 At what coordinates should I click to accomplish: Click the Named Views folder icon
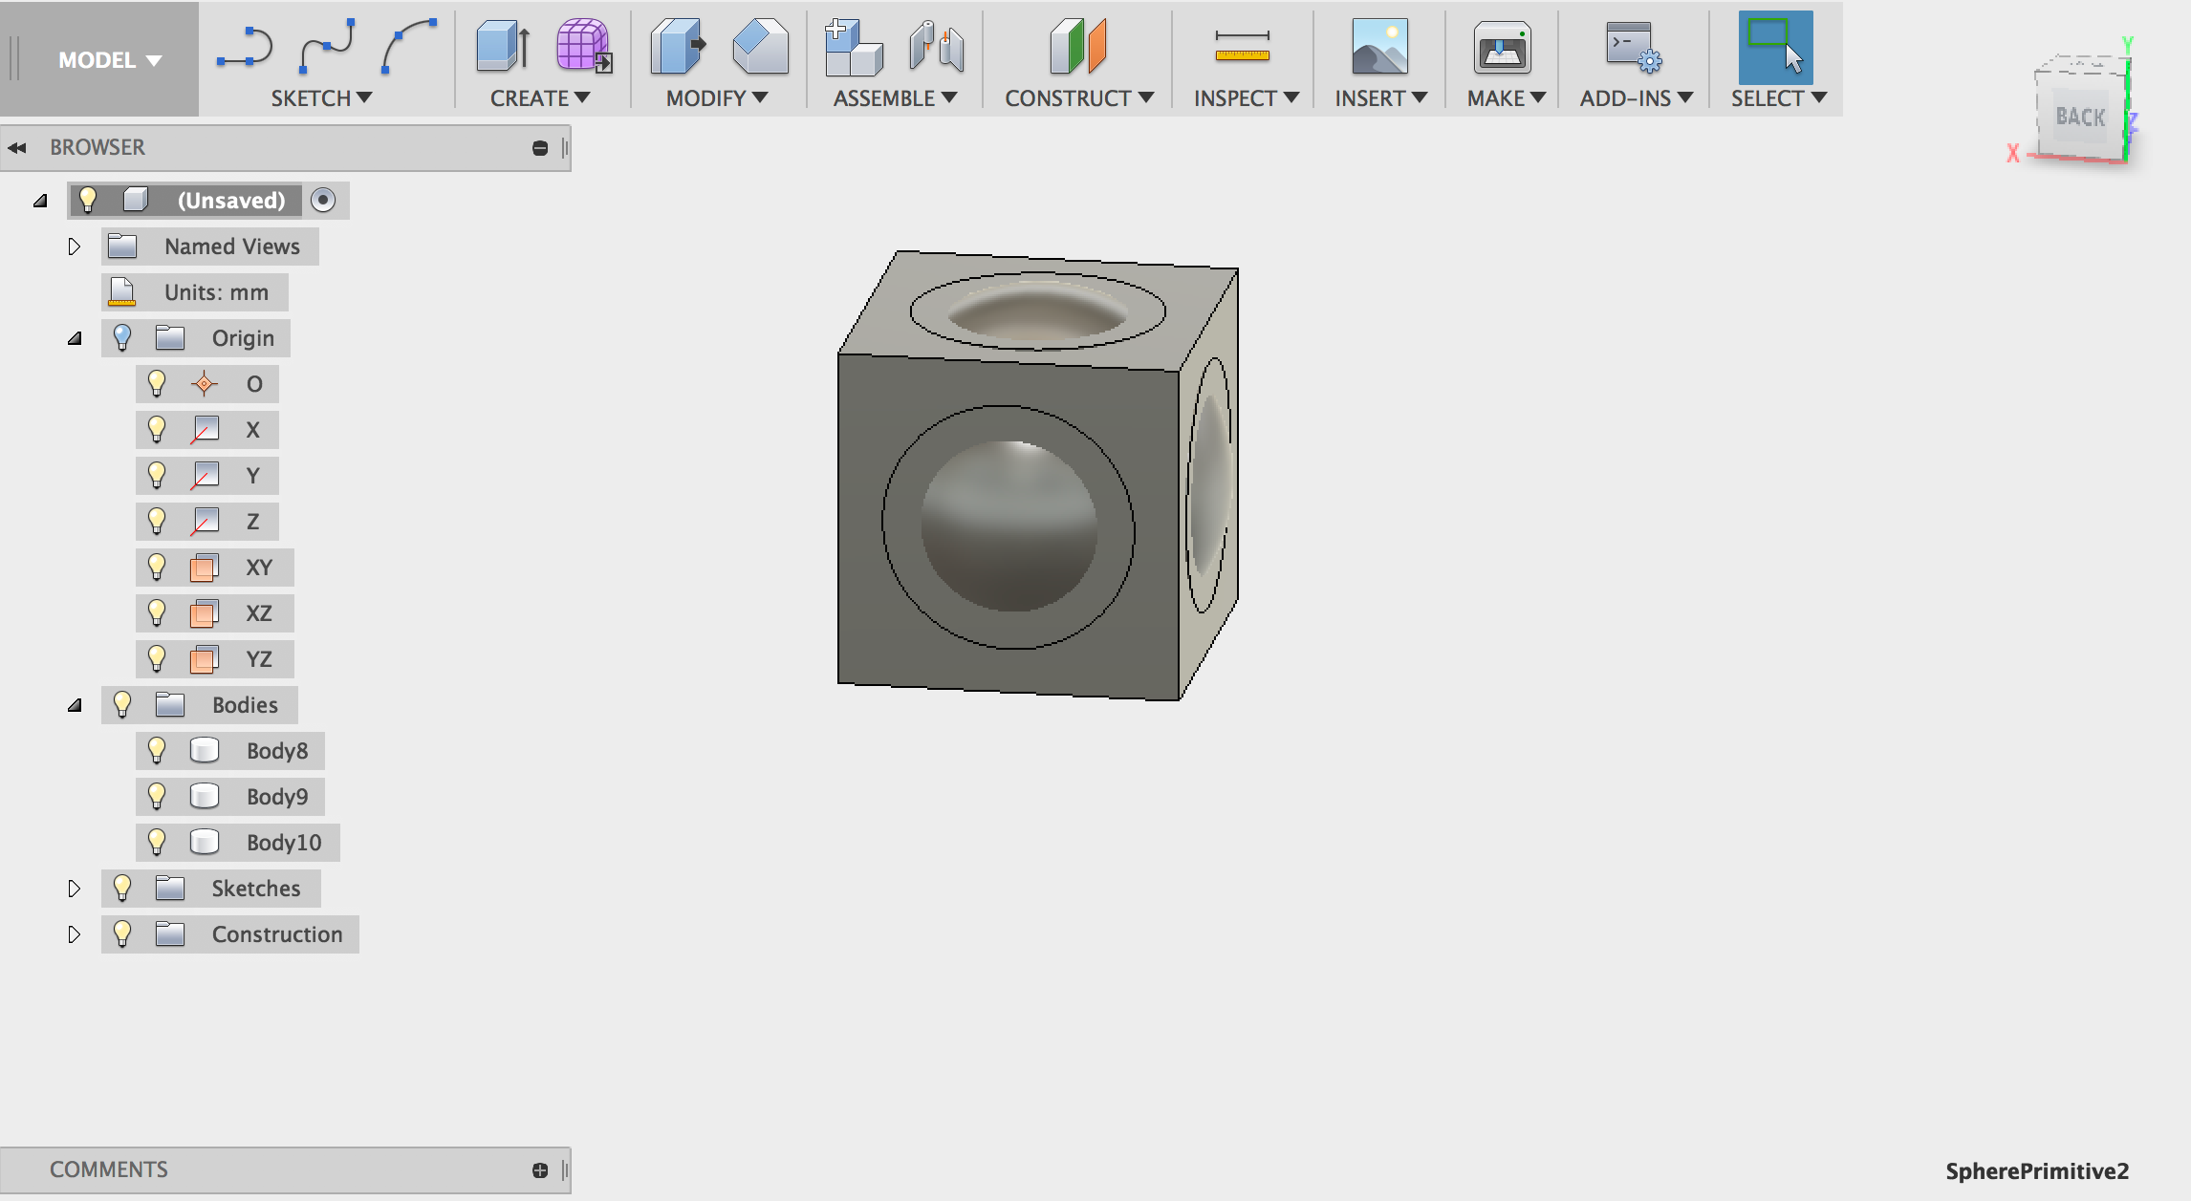[x=121, y=247]
